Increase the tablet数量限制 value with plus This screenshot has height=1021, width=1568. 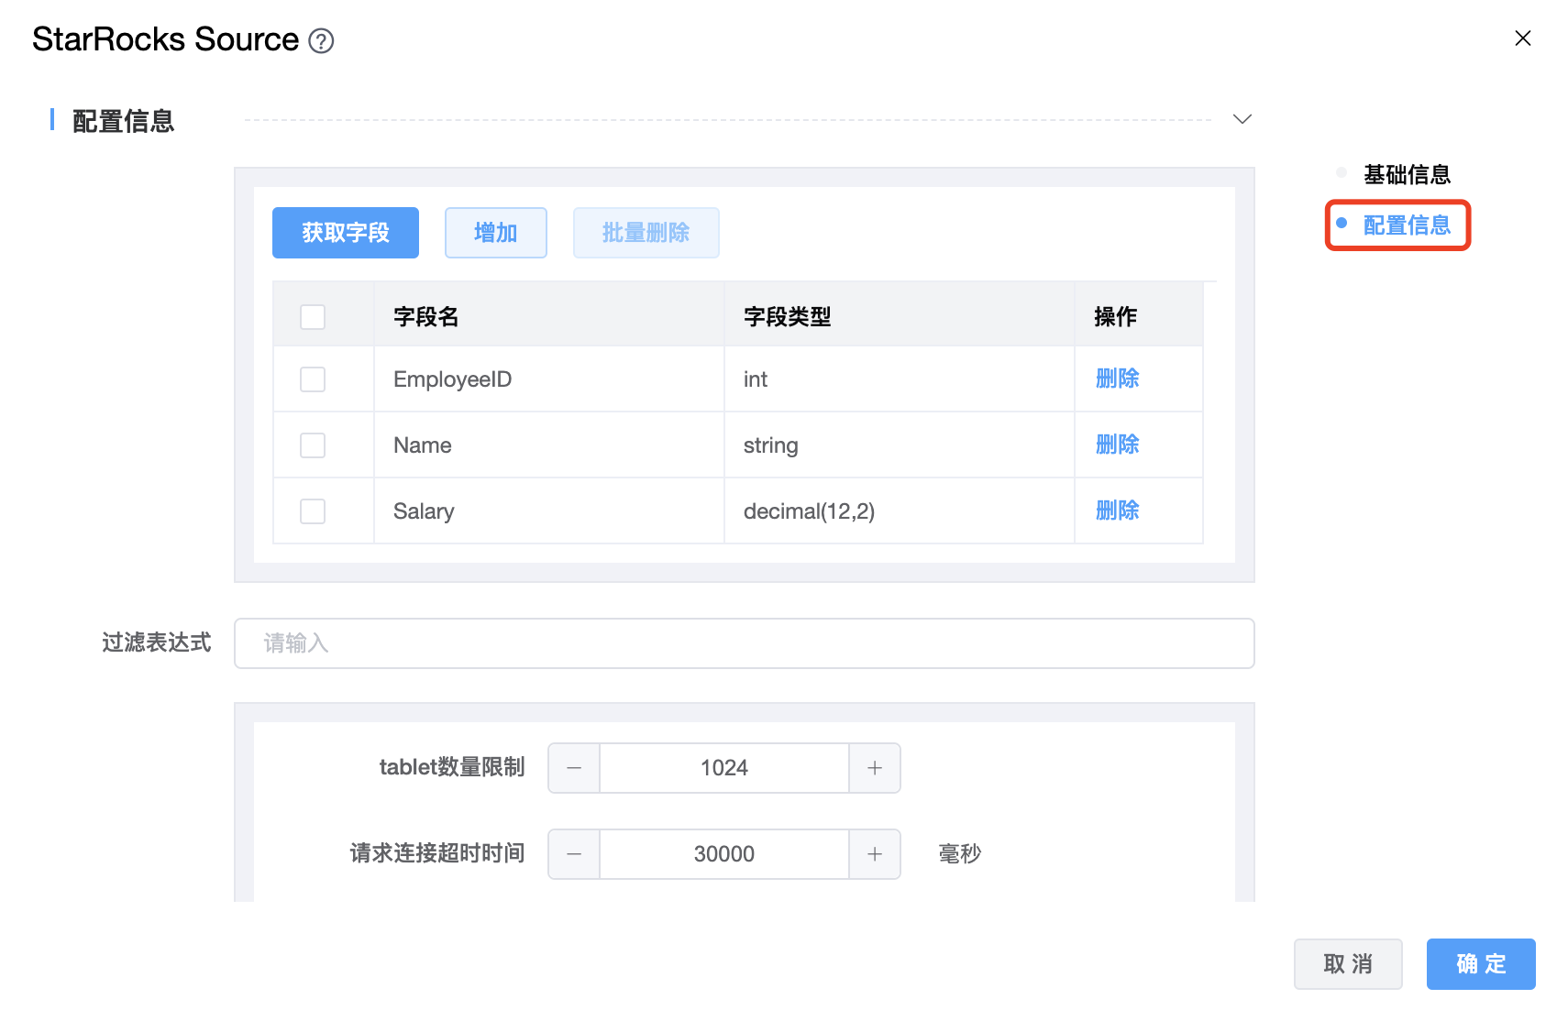(875, 768)
